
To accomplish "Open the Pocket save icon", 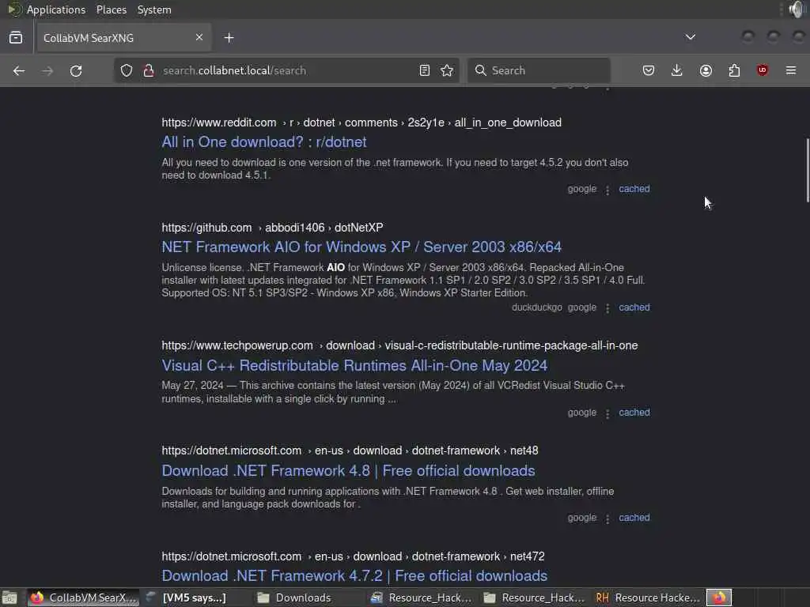I will (x=649, y=70).
